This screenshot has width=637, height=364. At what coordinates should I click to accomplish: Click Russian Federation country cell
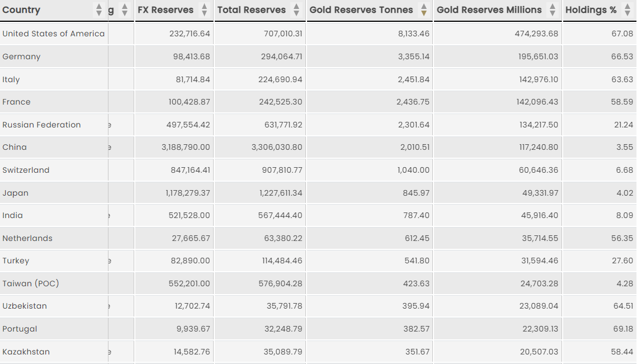tap(41, 125)
